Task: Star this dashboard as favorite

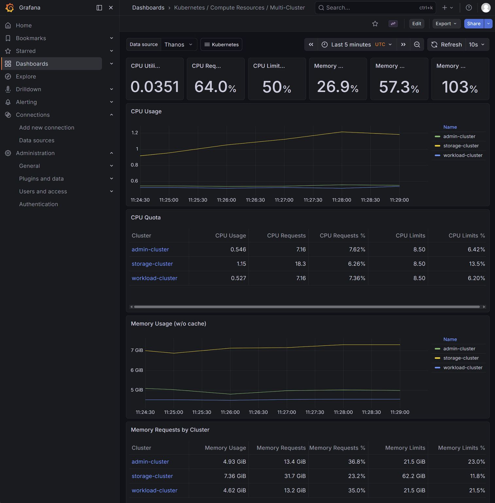Action: point(375,24)
